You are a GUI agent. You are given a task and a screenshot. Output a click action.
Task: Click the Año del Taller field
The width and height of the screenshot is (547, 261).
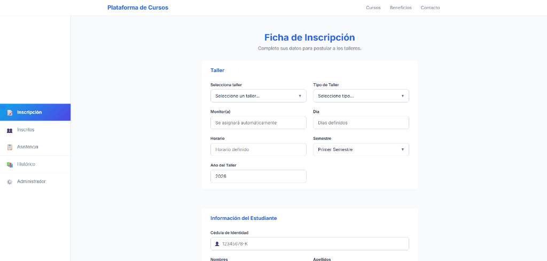pyautogui.click(x=259, y=176)
